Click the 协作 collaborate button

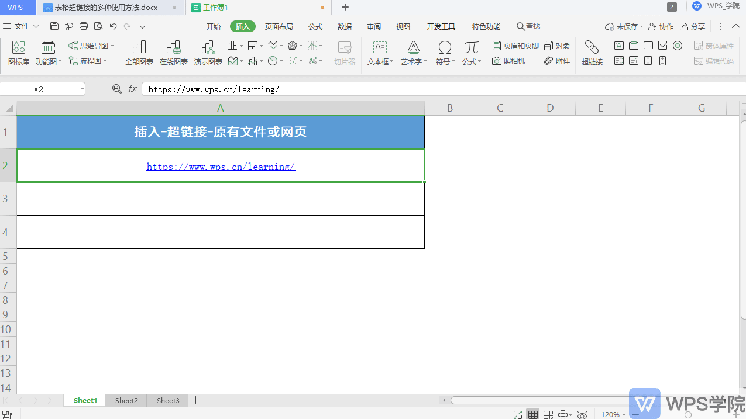coord(661,26)
